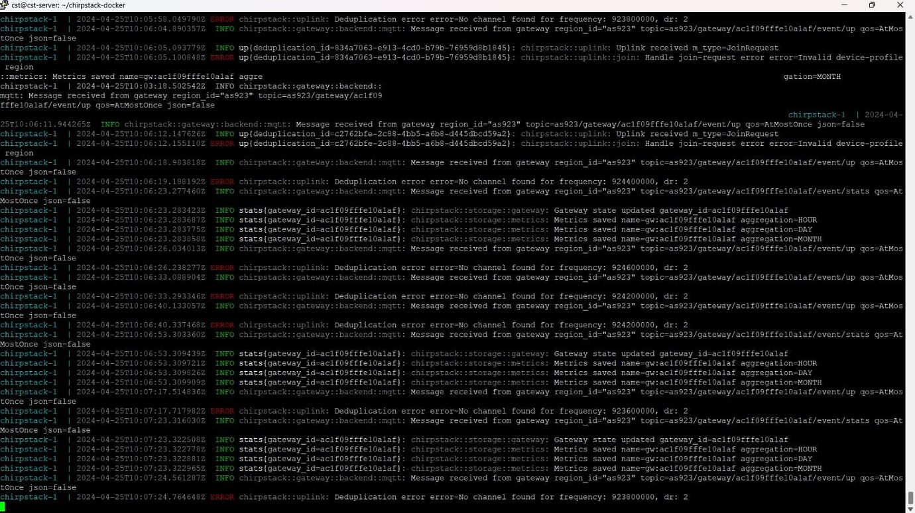The width and height of the screenshot is (915, 513).
Task: Click ERROR label at 10:06:40.337468Z
Action: click(x=222, y=325)
